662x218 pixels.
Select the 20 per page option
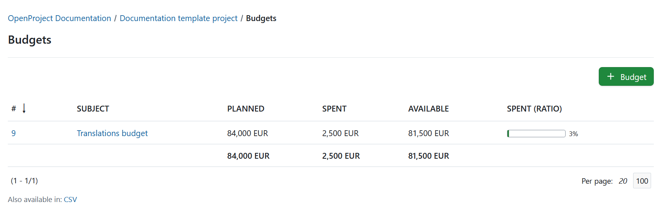coord(623,181)
